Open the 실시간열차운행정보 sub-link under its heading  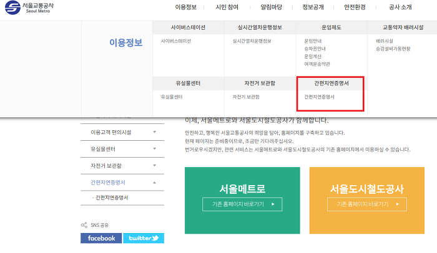(252, 41)
